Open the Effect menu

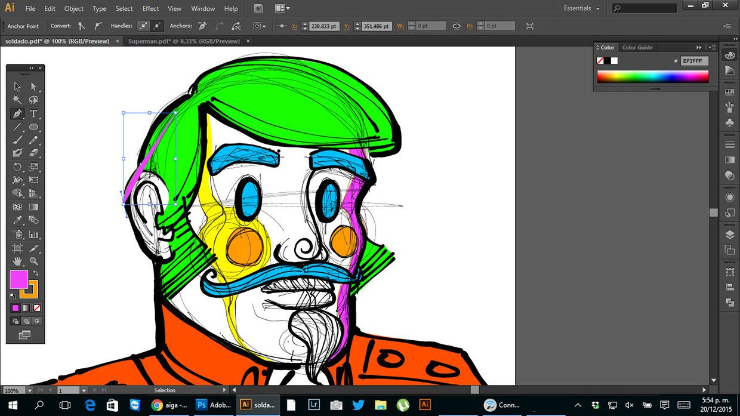[x=150, y=8]
